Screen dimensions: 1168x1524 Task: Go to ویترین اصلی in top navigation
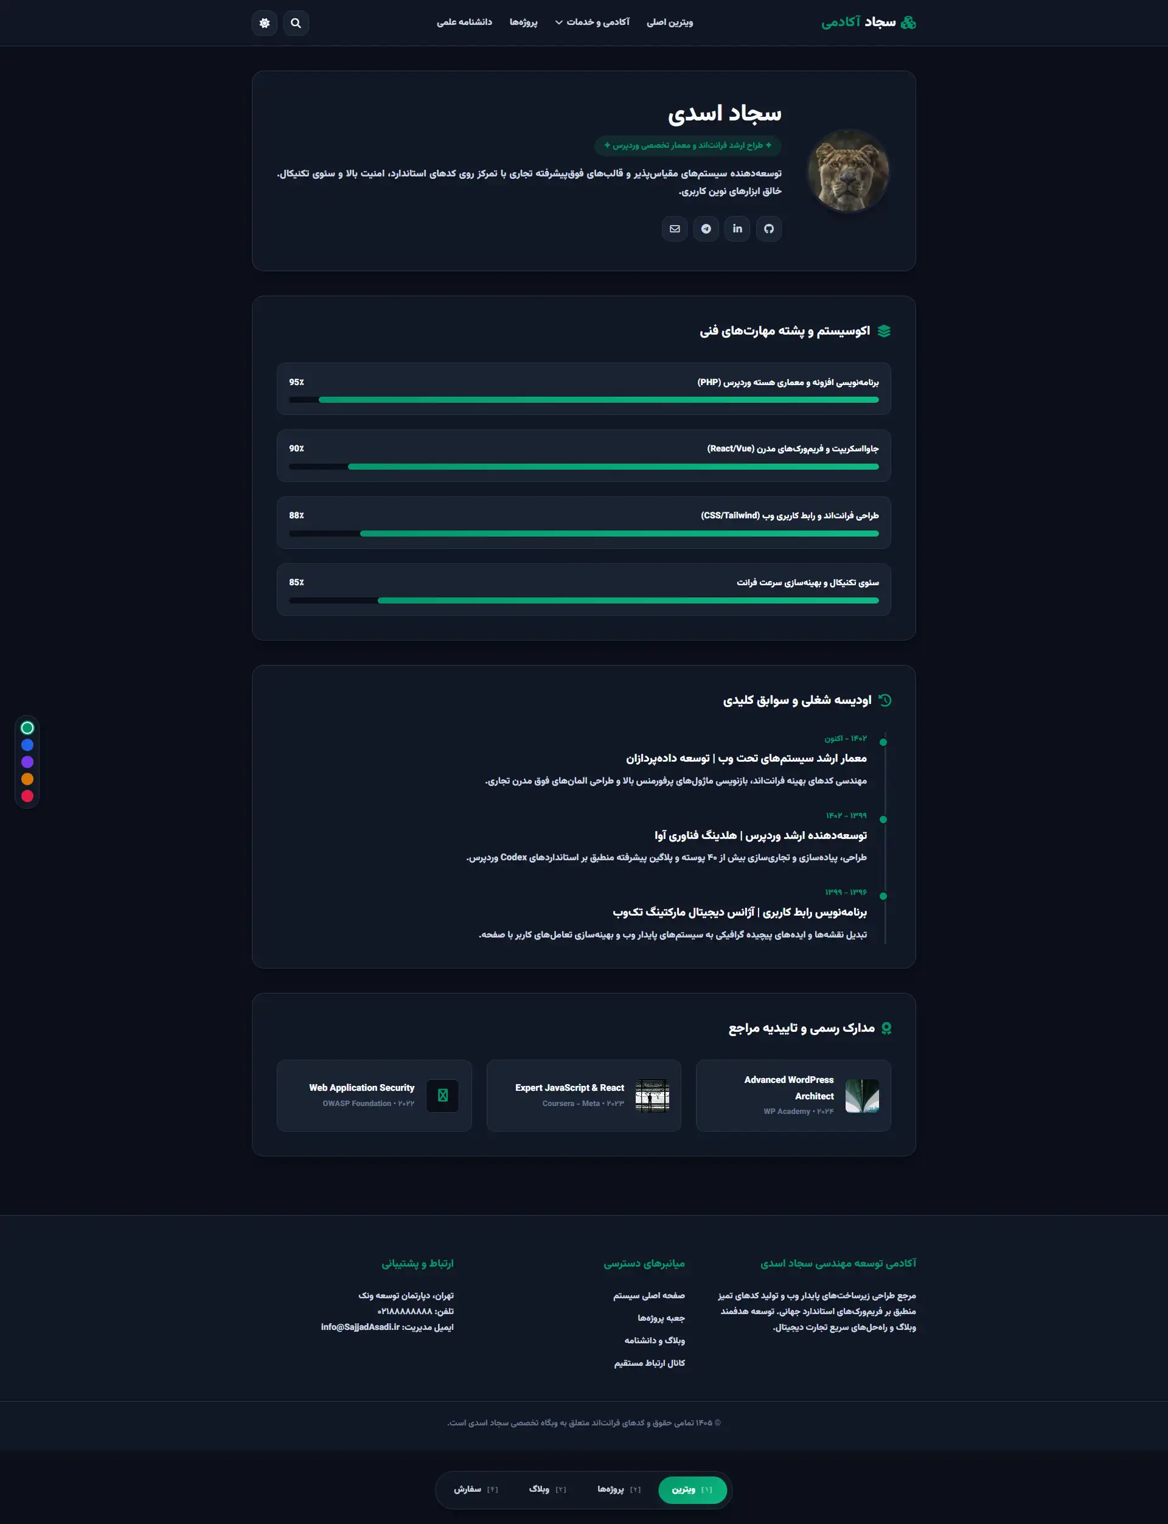point(670,23)
